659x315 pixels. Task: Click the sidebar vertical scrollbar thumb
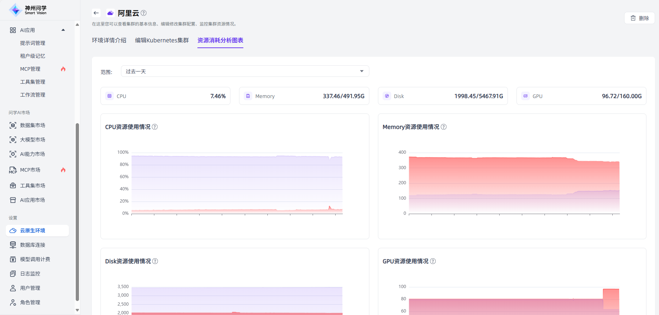[77, 212]
